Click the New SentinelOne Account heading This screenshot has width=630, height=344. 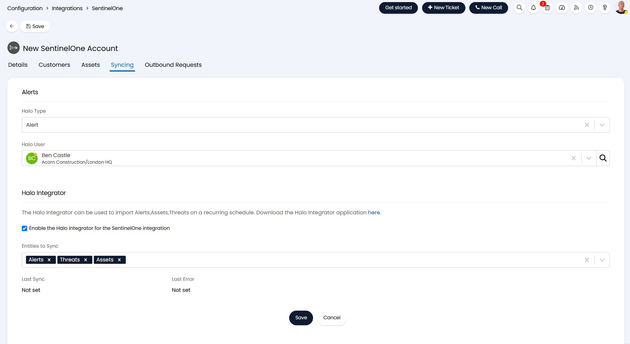click(x=70, y=48)
